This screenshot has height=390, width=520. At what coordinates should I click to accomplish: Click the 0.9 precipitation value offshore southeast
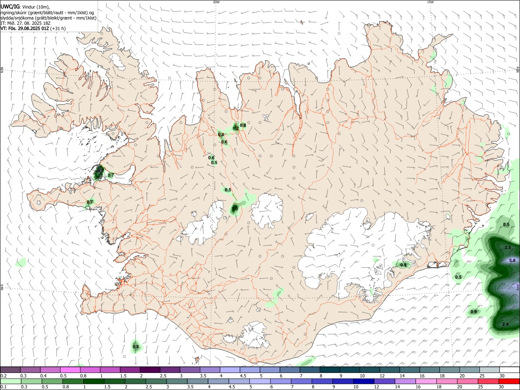coord(474,312)
